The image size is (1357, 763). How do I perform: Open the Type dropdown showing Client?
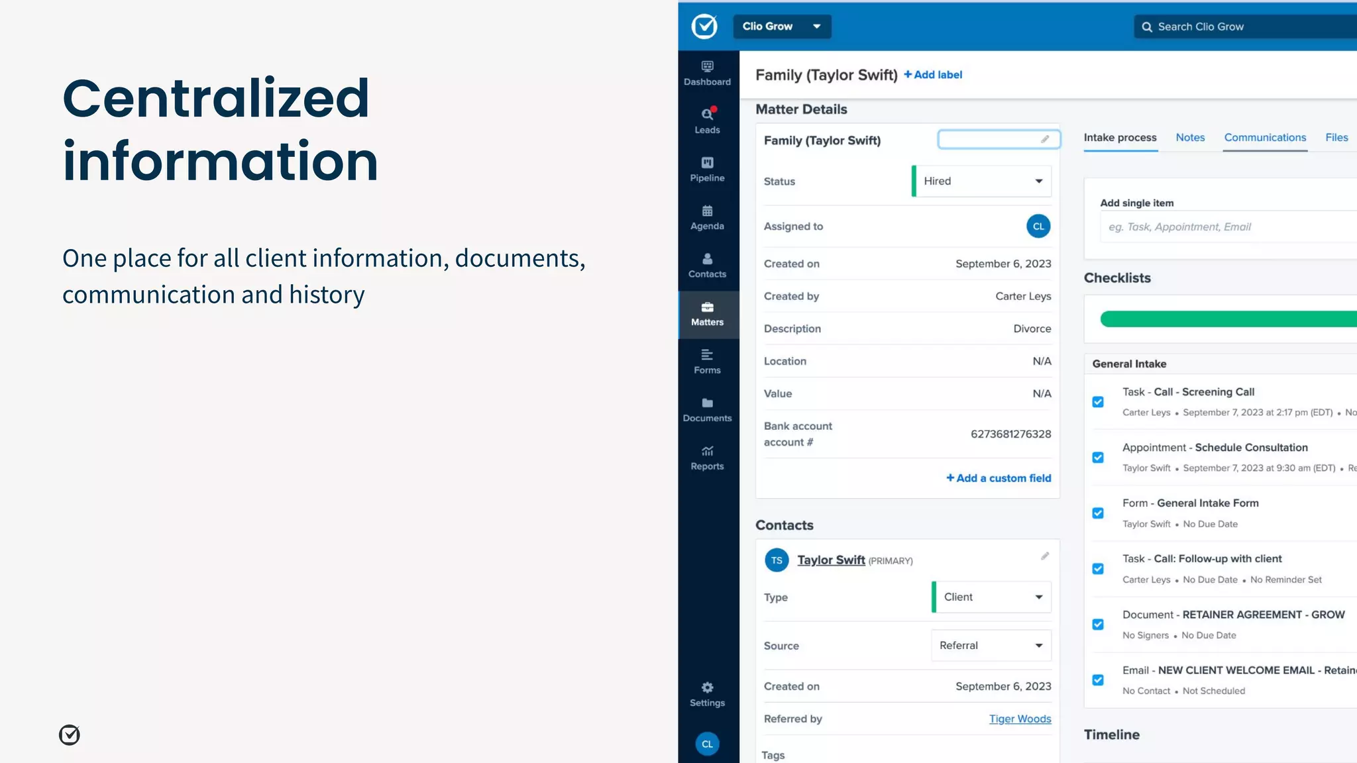tap(991, 597)
